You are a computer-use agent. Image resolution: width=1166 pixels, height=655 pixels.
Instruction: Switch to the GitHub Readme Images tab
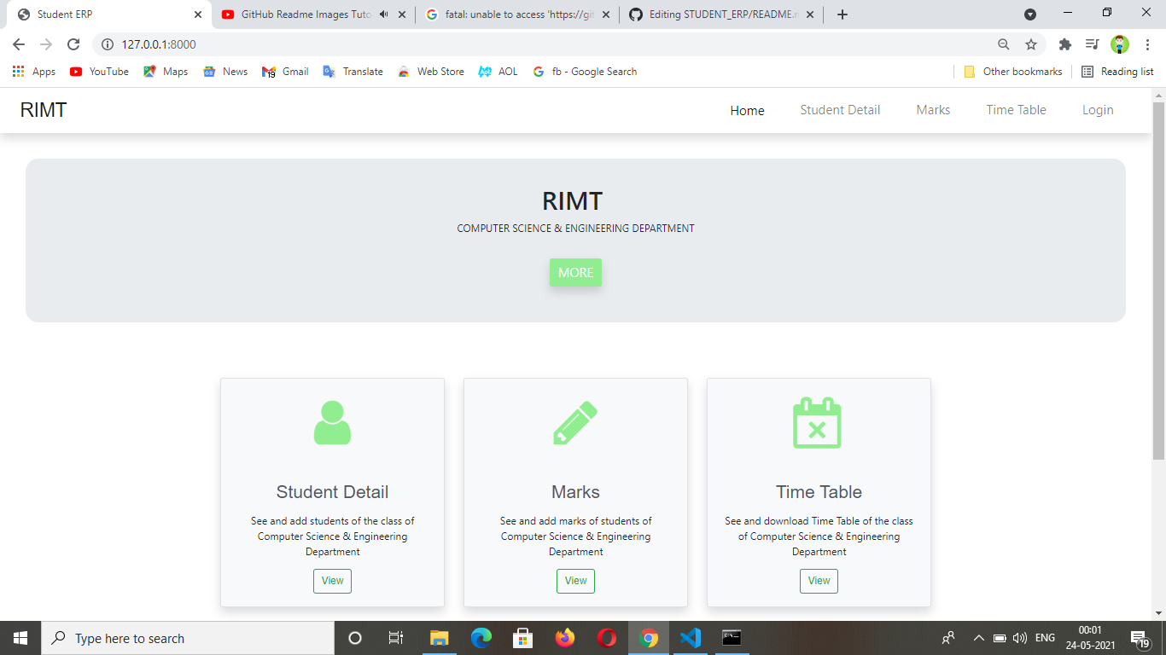(x=303, y=14)
